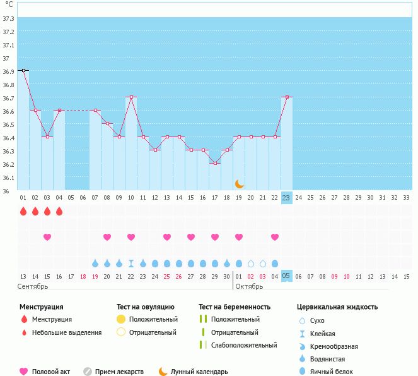Click the Лунный календарь legend moon icon

[163, 372]
